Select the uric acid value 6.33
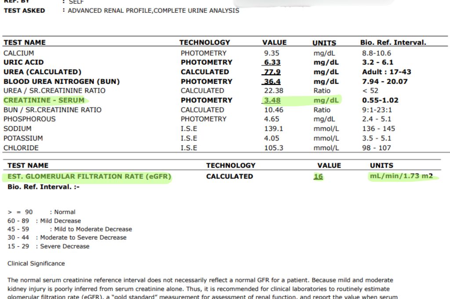This screenshot has height=299, width=450. (272, 62)
